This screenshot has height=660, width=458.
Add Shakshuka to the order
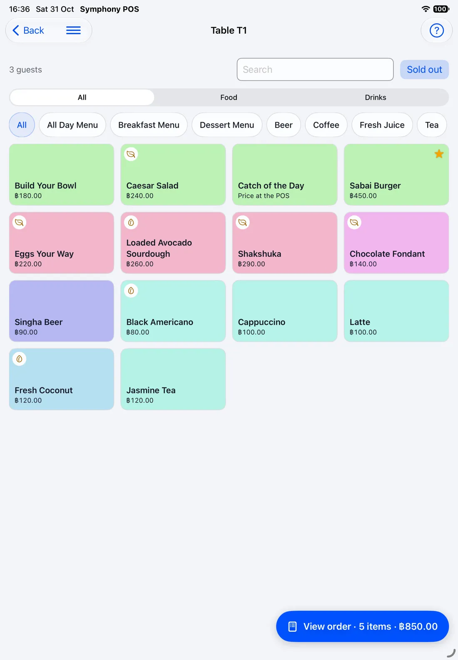coord(285,243)
